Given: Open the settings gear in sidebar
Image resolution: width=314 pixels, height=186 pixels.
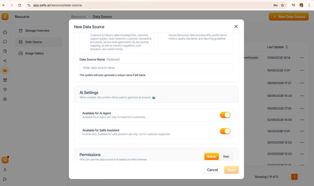Looking at the screenshot, I should [5, 99].
